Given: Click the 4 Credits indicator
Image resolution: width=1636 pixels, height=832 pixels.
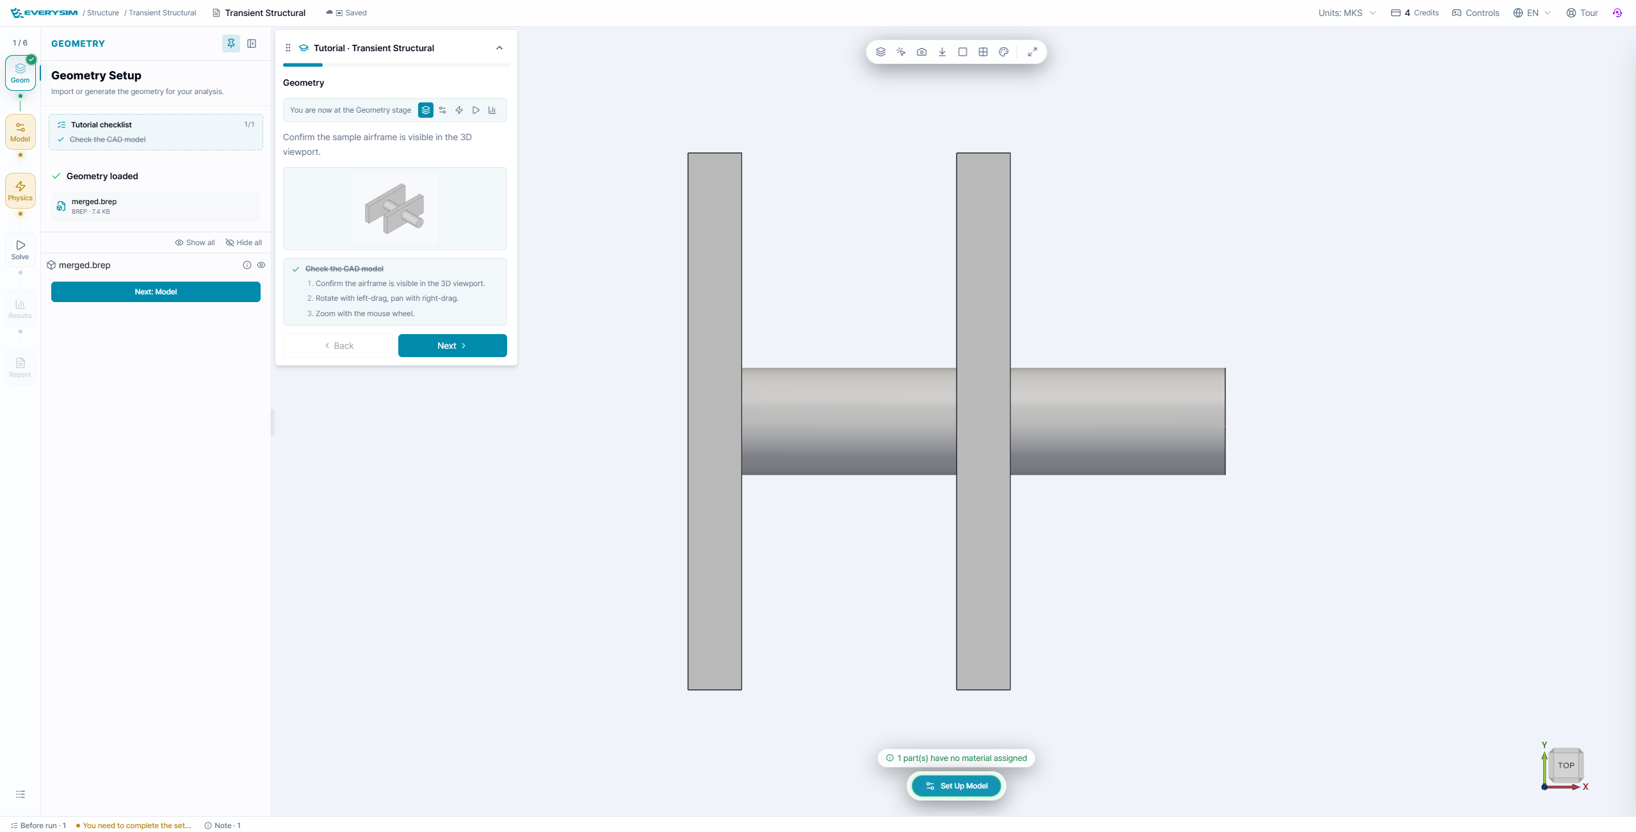Looking at the screenshot, I should coord(1414,13).
